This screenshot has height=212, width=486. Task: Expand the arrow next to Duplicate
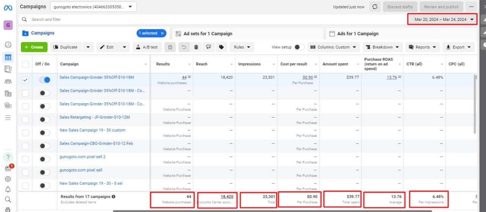pos(88,47)
